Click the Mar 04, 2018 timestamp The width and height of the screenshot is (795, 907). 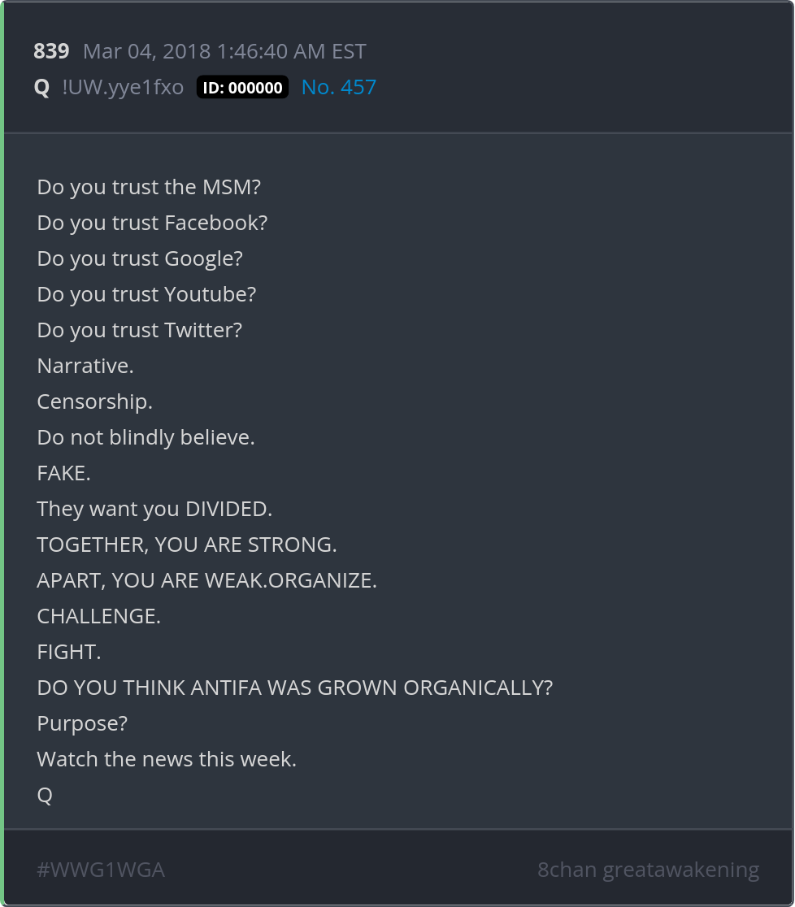[224, 51]
